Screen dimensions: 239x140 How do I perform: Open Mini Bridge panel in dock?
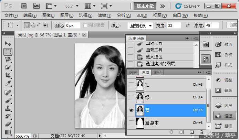point(206,44)
